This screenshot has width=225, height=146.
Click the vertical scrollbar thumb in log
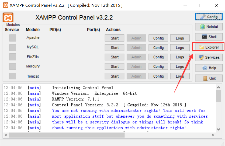pyautogui.click(x=219, y=96)
